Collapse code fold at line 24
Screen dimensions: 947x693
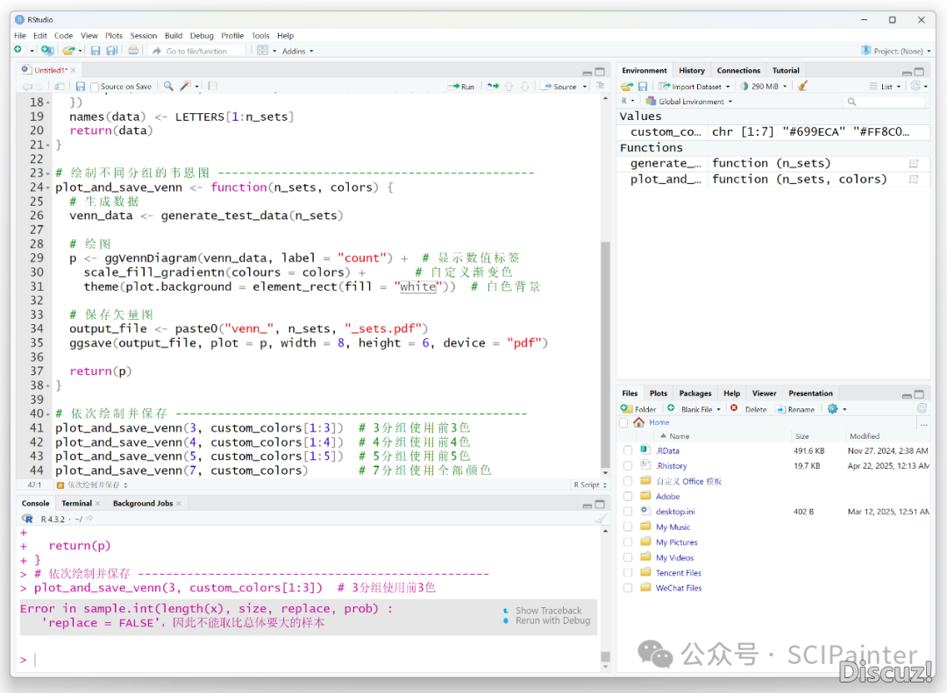(x=48, y=187)
